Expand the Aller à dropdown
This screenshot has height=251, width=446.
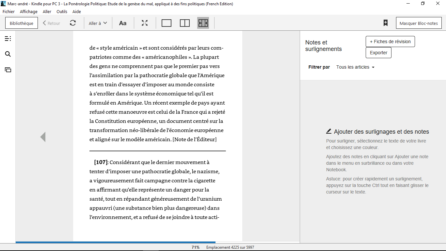[98, 23]
